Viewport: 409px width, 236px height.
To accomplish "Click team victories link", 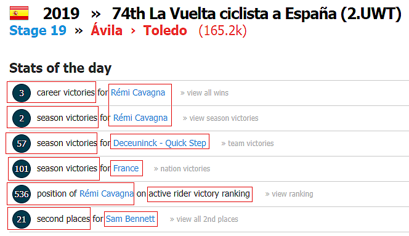I will tap(247, 144).
